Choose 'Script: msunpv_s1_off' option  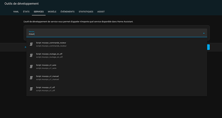click(117, 89)
